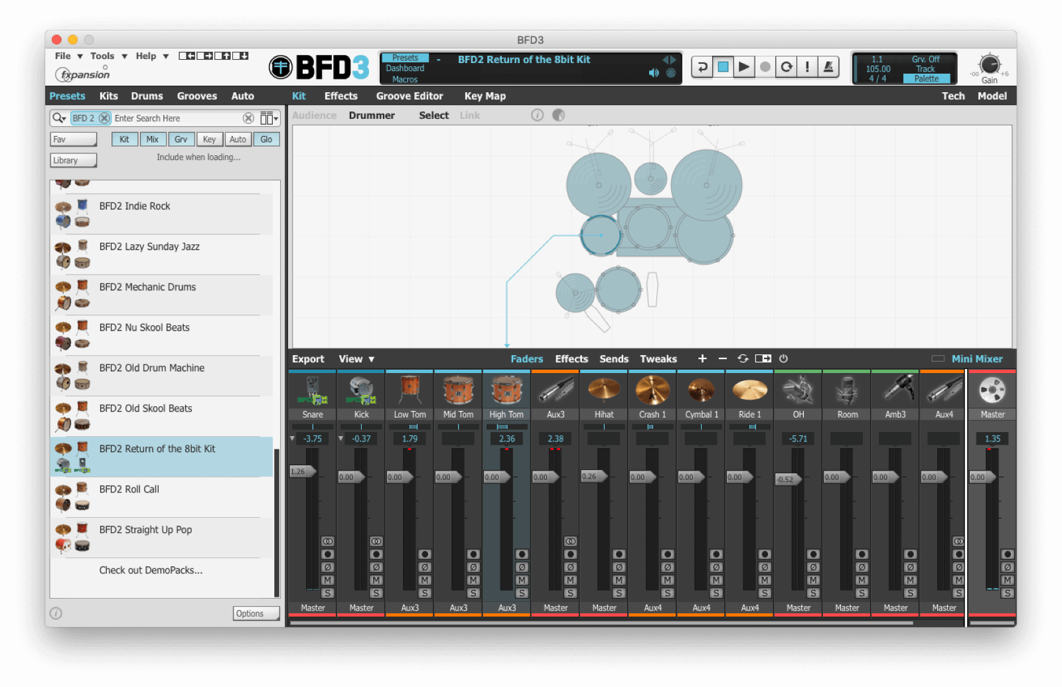Image resolution: width=1062 pixels, height=687 pixels.
Task: Mute the Low Tom channel
Action: [x=425, y=580]
